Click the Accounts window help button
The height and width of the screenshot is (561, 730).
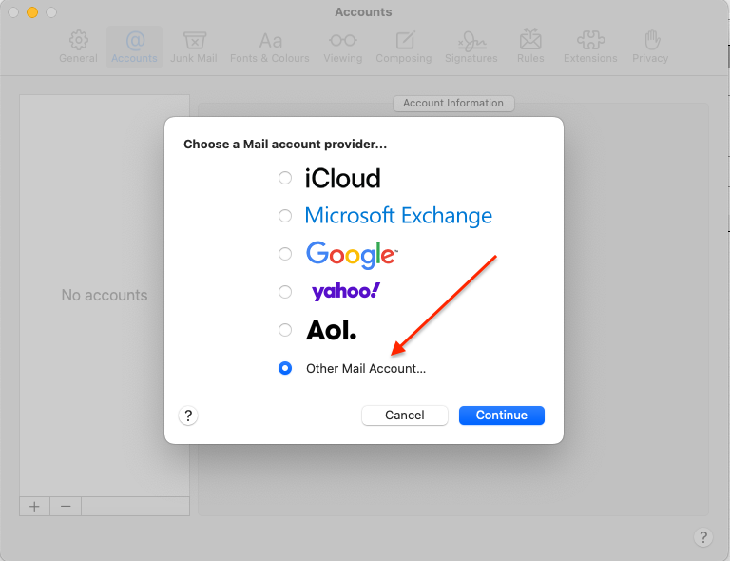[x=703, y=537]
